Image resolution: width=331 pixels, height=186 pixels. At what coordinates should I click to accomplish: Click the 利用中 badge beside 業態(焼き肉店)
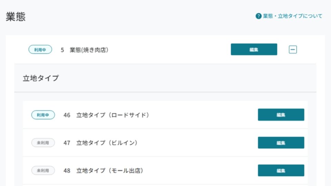pos(40,50)
